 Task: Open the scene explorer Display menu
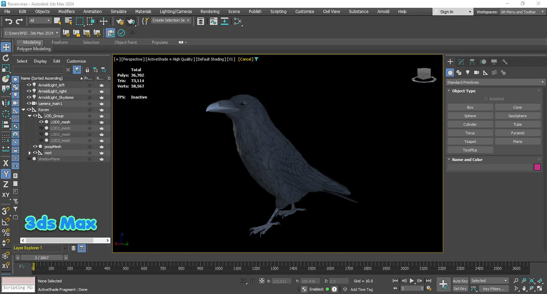[x=40, y=61]
